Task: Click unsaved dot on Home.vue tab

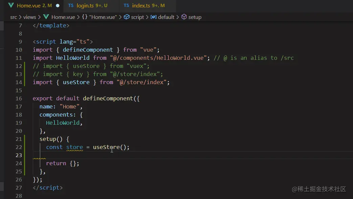Action: tap(58, 6)
